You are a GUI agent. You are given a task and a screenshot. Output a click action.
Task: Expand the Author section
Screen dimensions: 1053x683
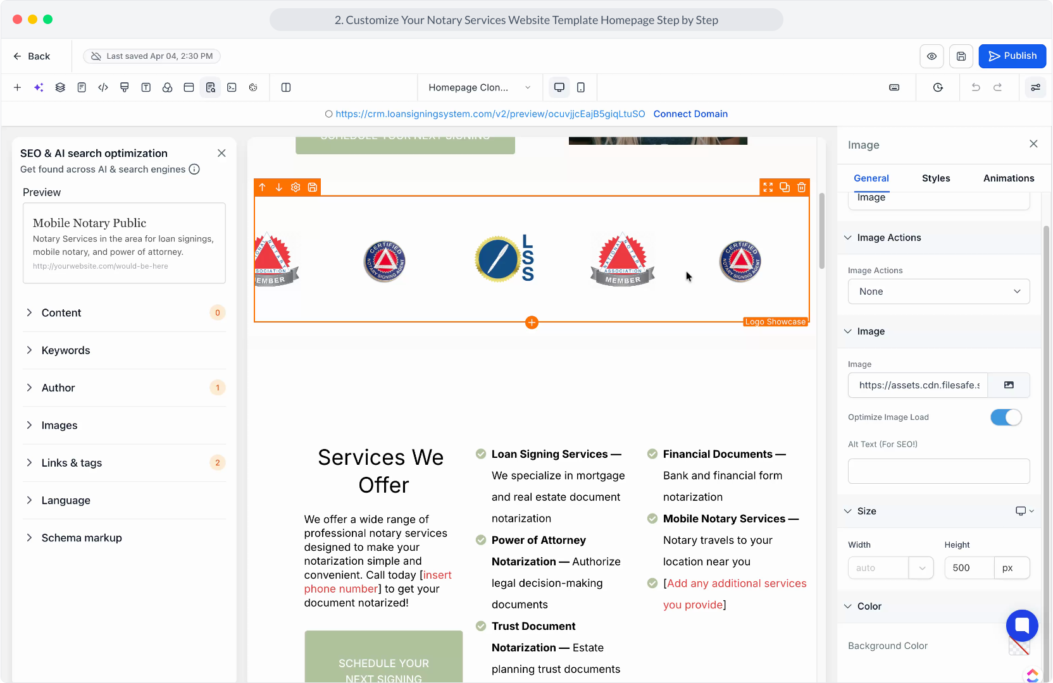click(124, 388)
